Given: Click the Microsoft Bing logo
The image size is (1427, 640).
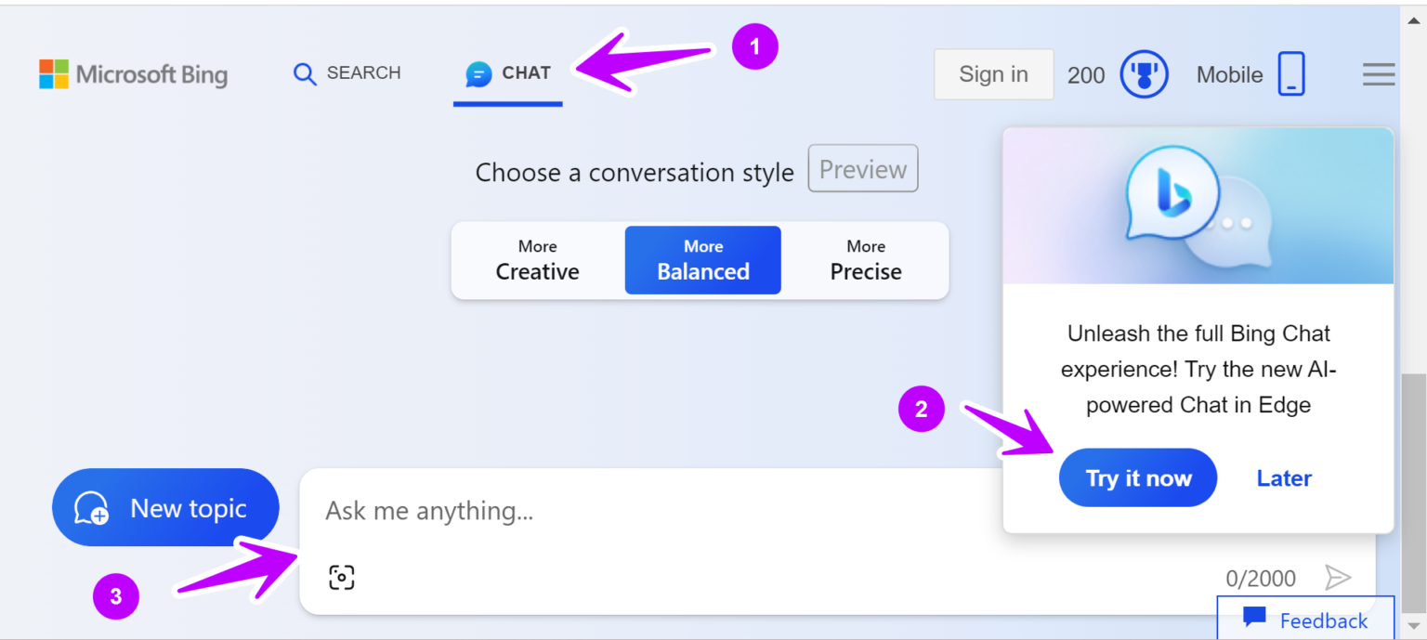Looking at the screenshot, I should (x=133, y=74).
